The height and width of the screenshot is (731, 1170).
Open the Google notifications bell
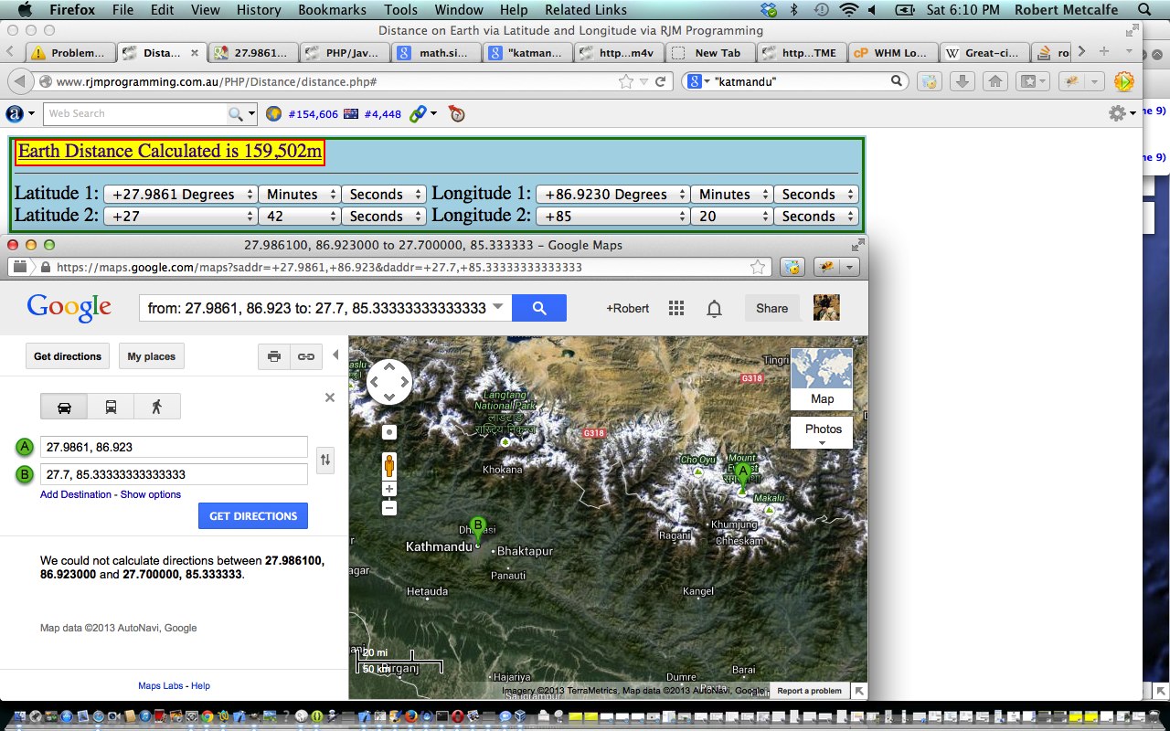pos(715,308)
